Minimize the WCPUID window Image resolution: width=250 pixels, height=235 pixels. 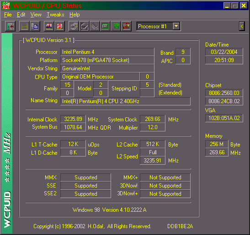click(227, 5)
